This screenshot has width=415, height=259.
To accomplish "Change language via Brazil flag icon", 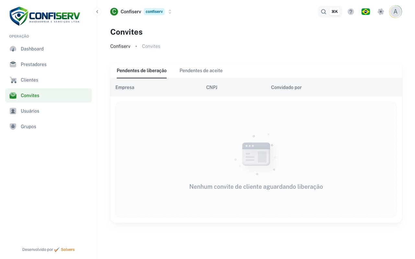I will (366, 12).
